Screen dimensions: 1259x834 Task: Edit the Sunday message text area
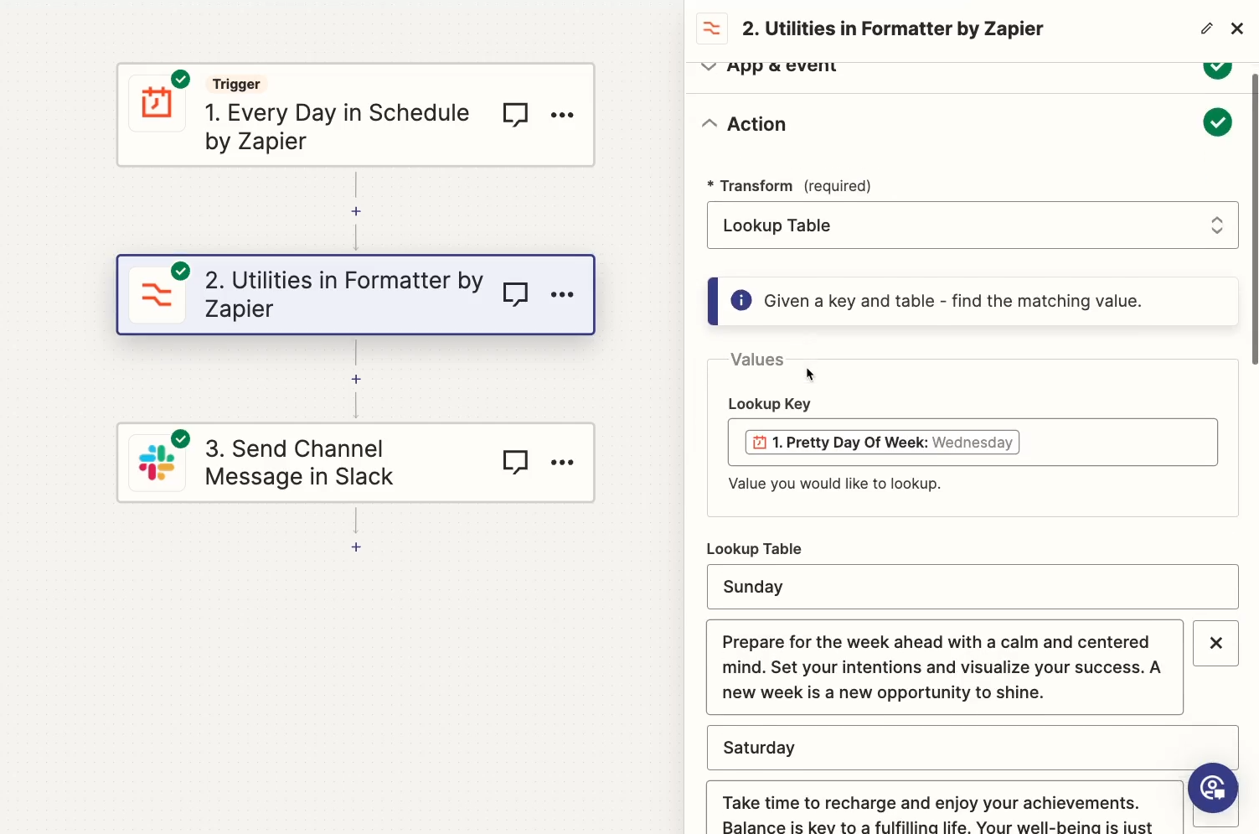pos(945,667)
